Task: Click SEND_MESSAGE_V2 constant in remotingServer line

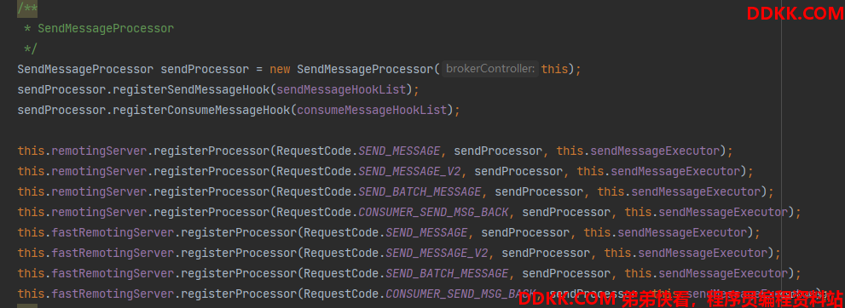Action: click(409, 172)
